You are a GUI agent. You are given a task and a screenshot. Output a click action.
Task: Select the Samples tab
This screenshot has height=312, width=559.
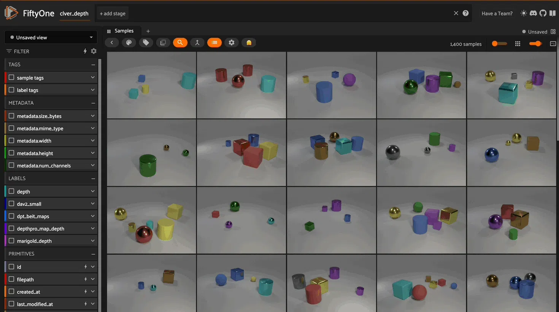[124, 31]
